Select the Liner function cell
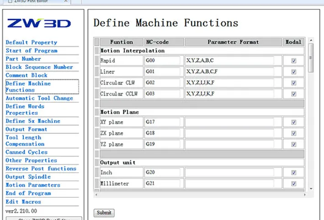324x220 pixels. click(122, 71)
